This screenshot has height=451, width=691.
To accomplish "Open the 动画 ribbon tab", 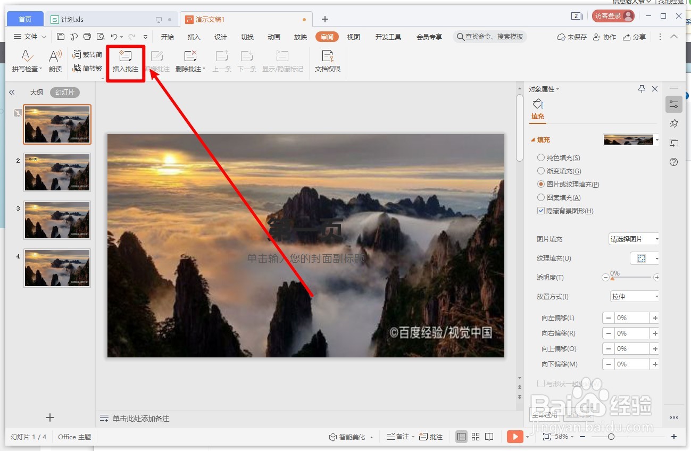I will tap(274, 37).
